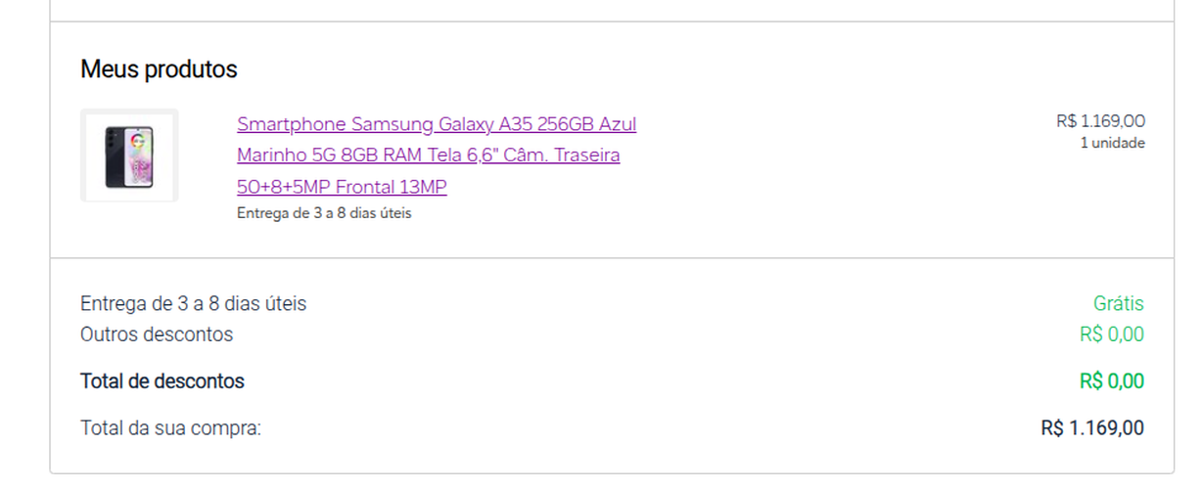
Task: Click the bold green R$ 0,00 discount total
Action: click(x=1112, y=381)
